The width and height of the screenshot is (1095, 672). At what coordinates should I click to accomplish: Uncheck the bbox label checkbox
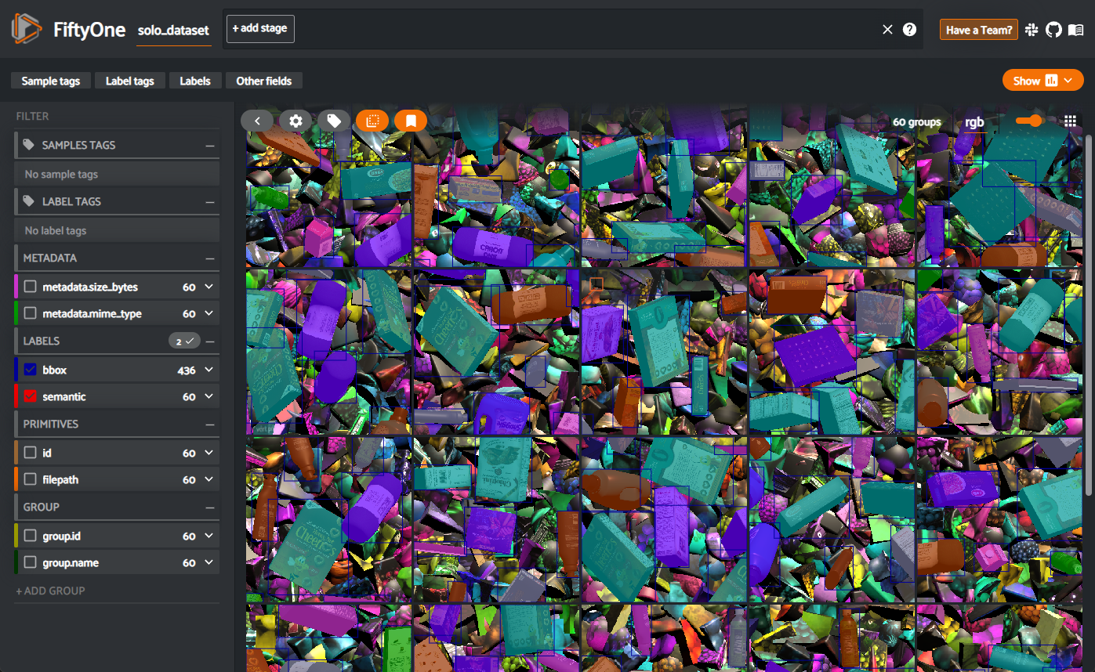click(x=31, y=370)
